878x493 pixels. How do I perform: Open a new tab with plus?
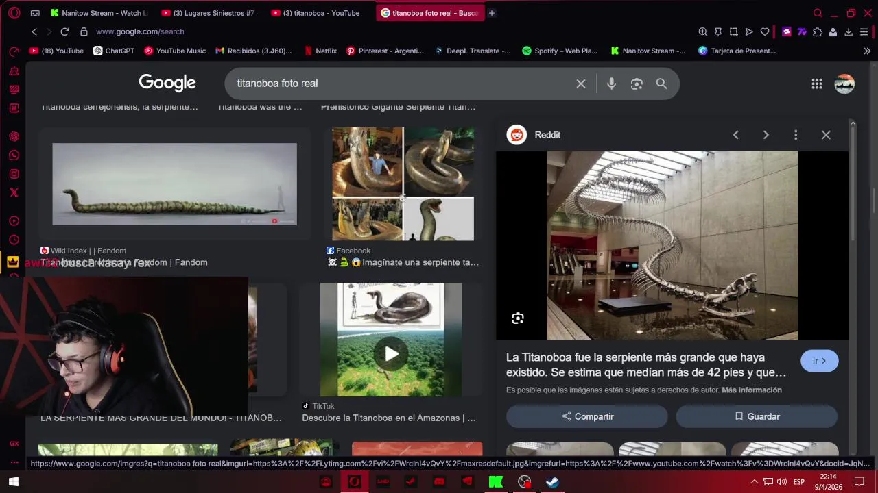click(x=492, y=13)
